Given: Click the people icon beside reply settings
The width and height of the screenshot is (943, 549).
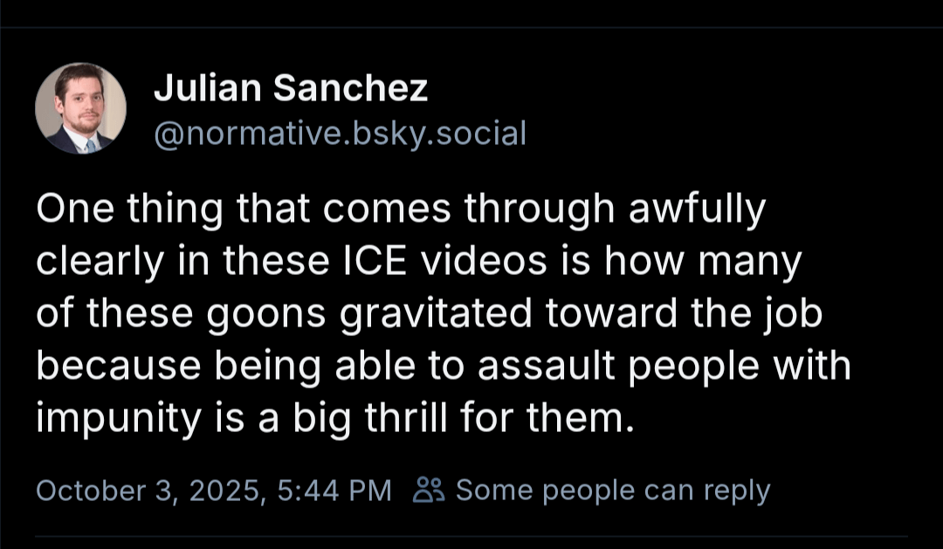Looking at the screenshot, I should click(429, 491).
